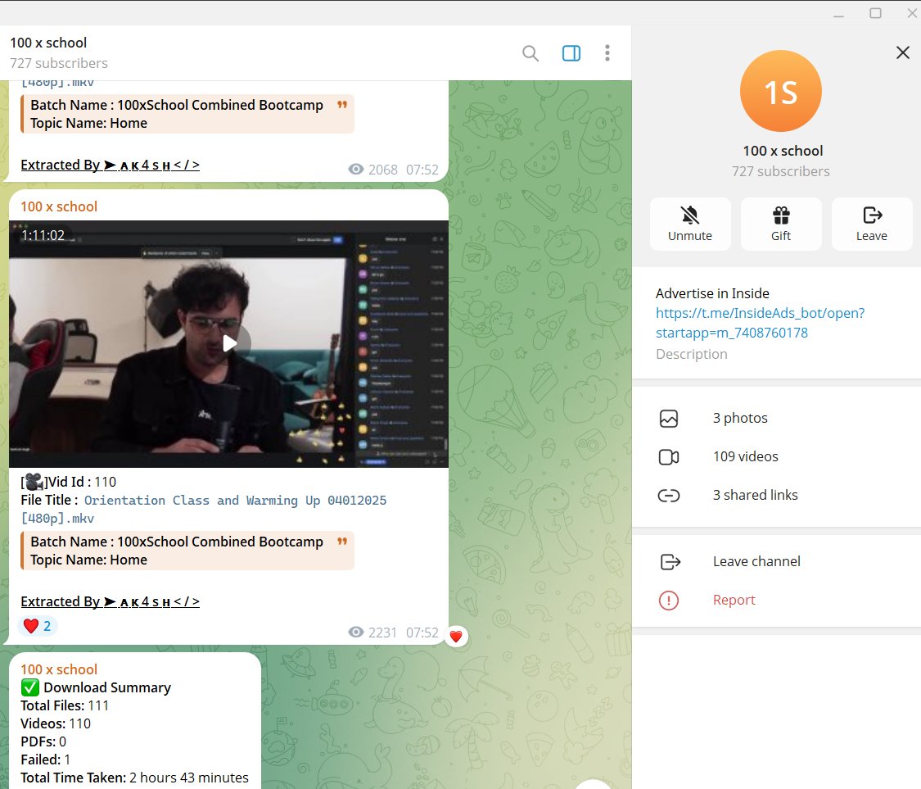The height and width of the screenshot is (789, 921).
Task: Toggle the info sidebar panel icon
Action: 571,53
